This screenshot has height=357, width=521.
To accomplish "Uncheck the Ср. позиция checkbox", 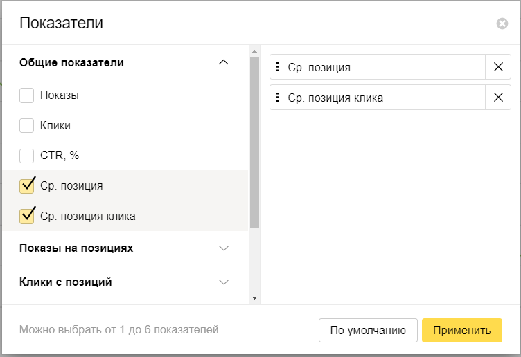I will point(26,186).
